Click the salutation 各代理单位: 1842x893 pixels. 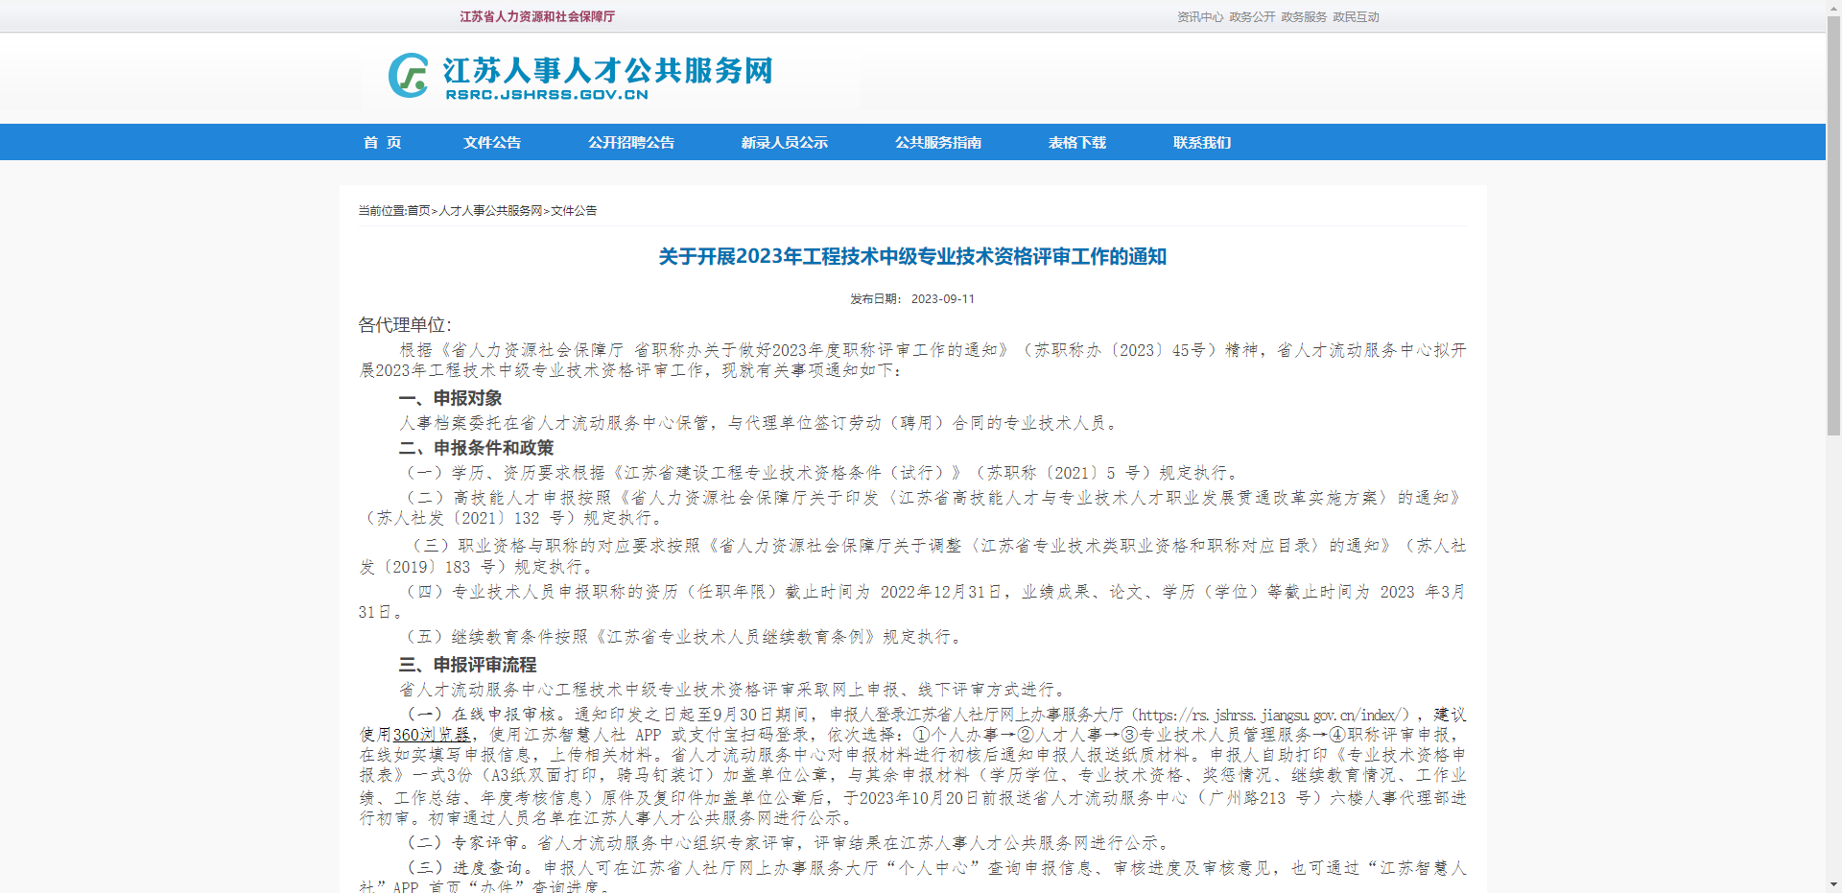coord(405,325)
